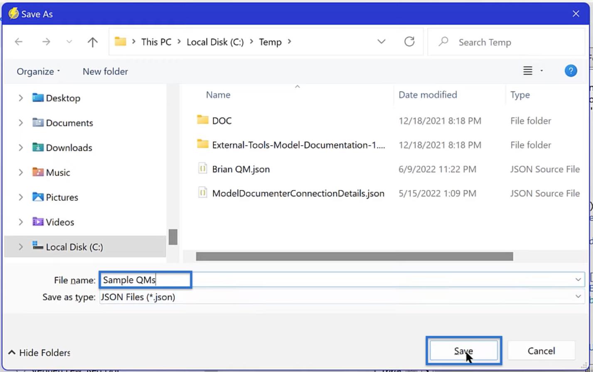Select External-Tools-Model-Documentation folder

pos(298,145)
